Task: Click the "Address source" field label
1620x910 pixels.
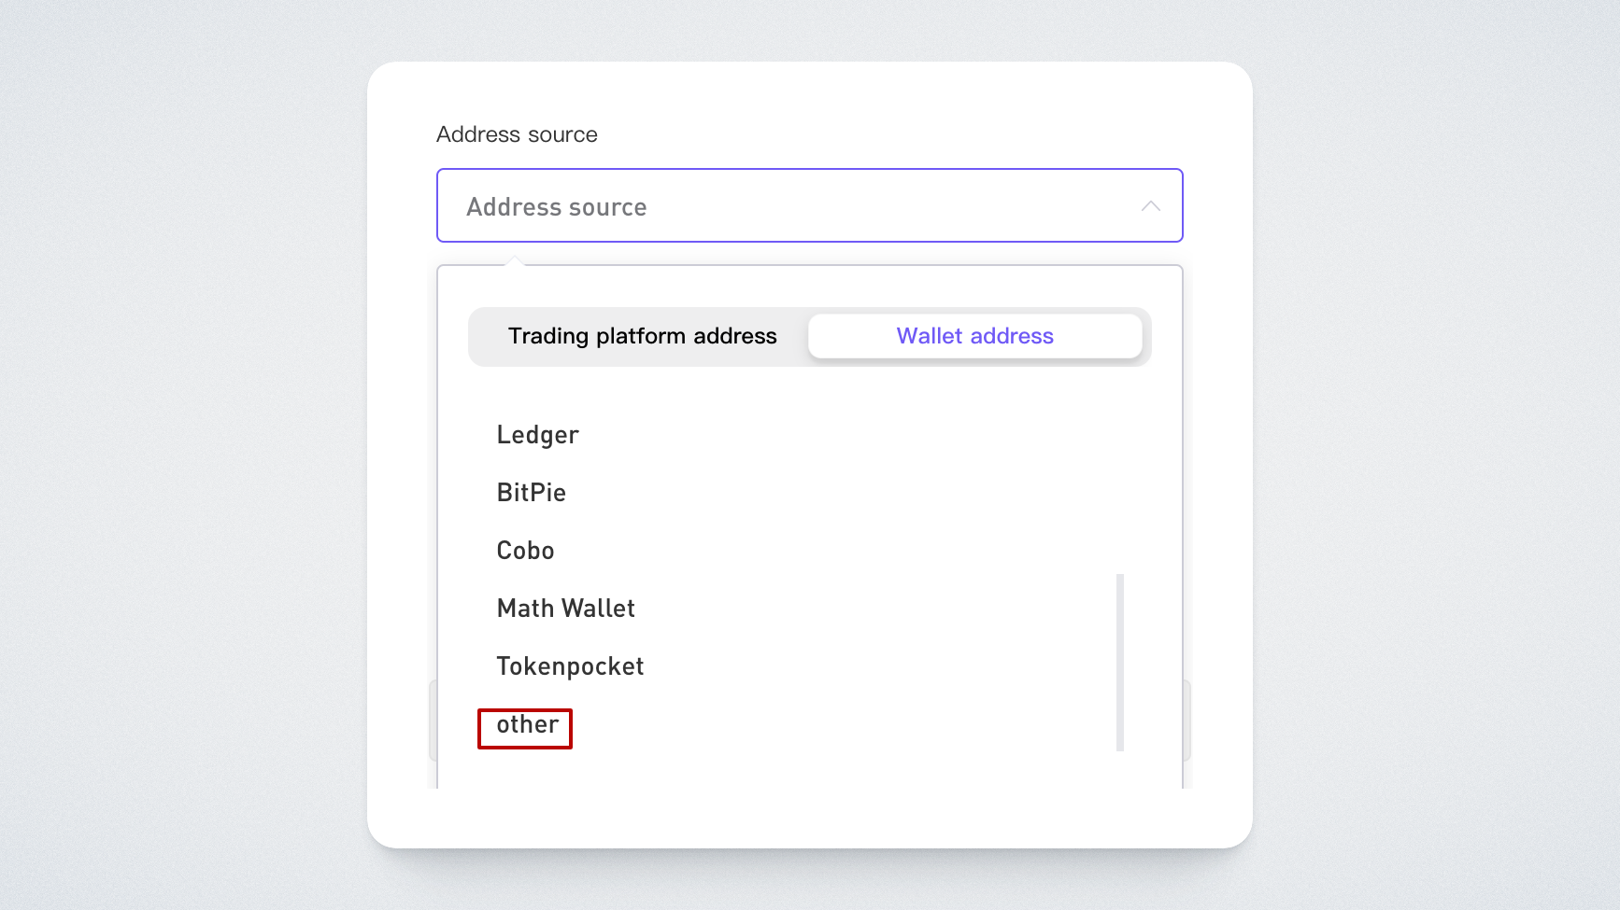Action: (517, 134)
